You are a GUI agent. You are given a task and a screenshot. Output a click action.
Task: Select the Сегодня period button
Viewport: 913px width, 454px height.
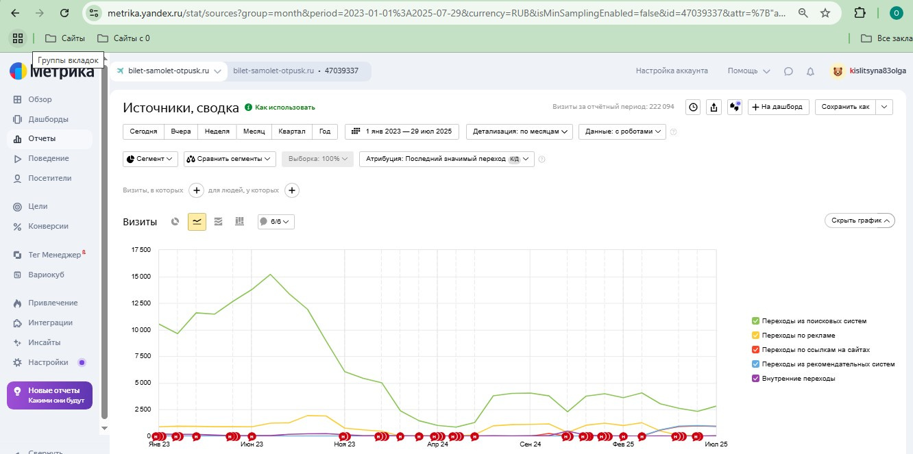[143, 131]
